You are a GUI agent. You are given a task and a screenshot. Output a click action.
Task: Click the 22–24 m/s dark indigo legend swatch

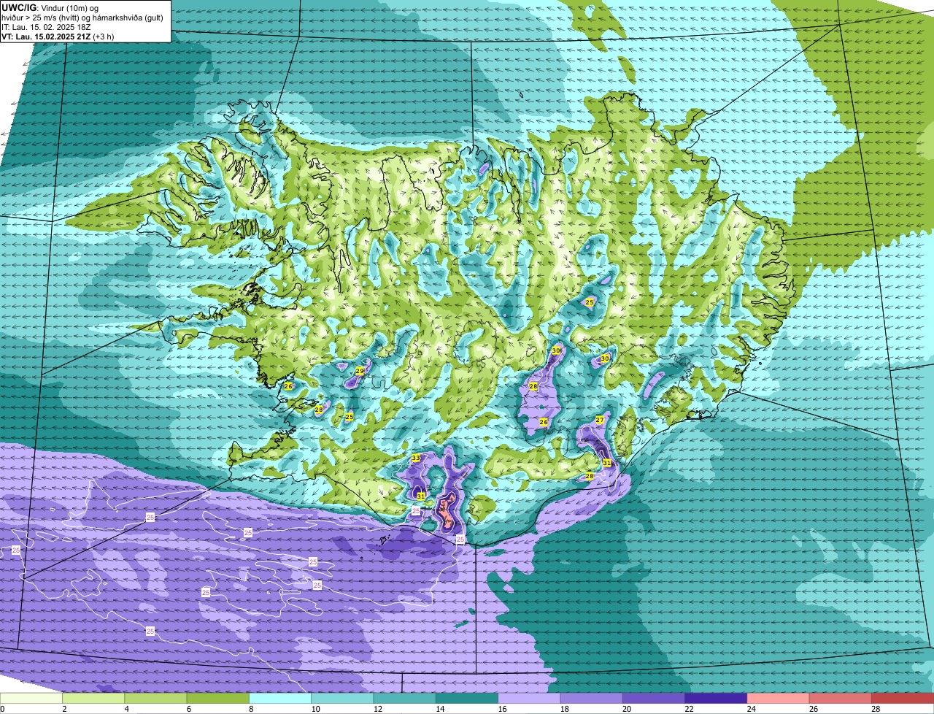pyautogui.click(x=716, y=699)
